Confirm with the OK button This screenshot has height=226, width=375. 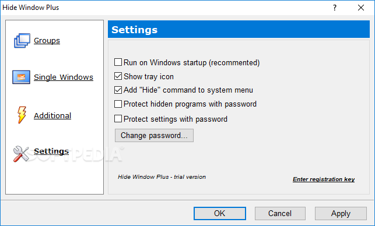click(220, 213)
